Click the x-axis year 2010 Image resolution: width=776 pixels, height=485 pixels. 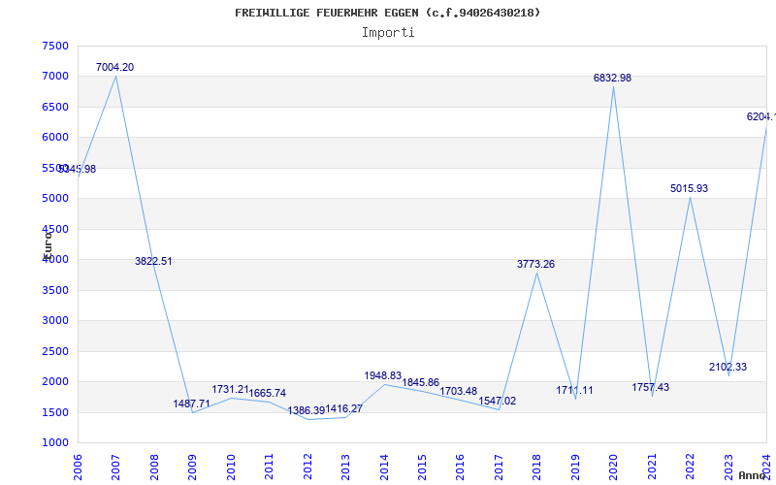coord(231,468)
